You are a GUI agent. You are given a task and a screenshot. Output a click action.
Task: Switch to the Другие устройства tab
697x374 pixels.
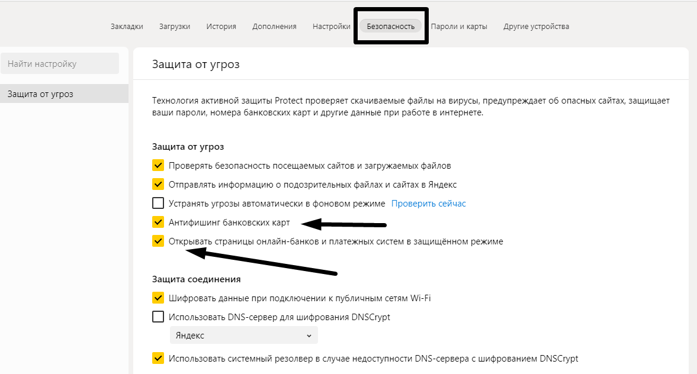click(x=536, y=26)
